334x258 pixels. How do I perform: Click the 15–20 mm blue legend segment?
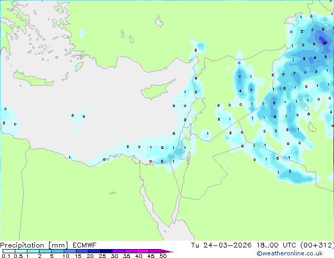pos(82,251)
